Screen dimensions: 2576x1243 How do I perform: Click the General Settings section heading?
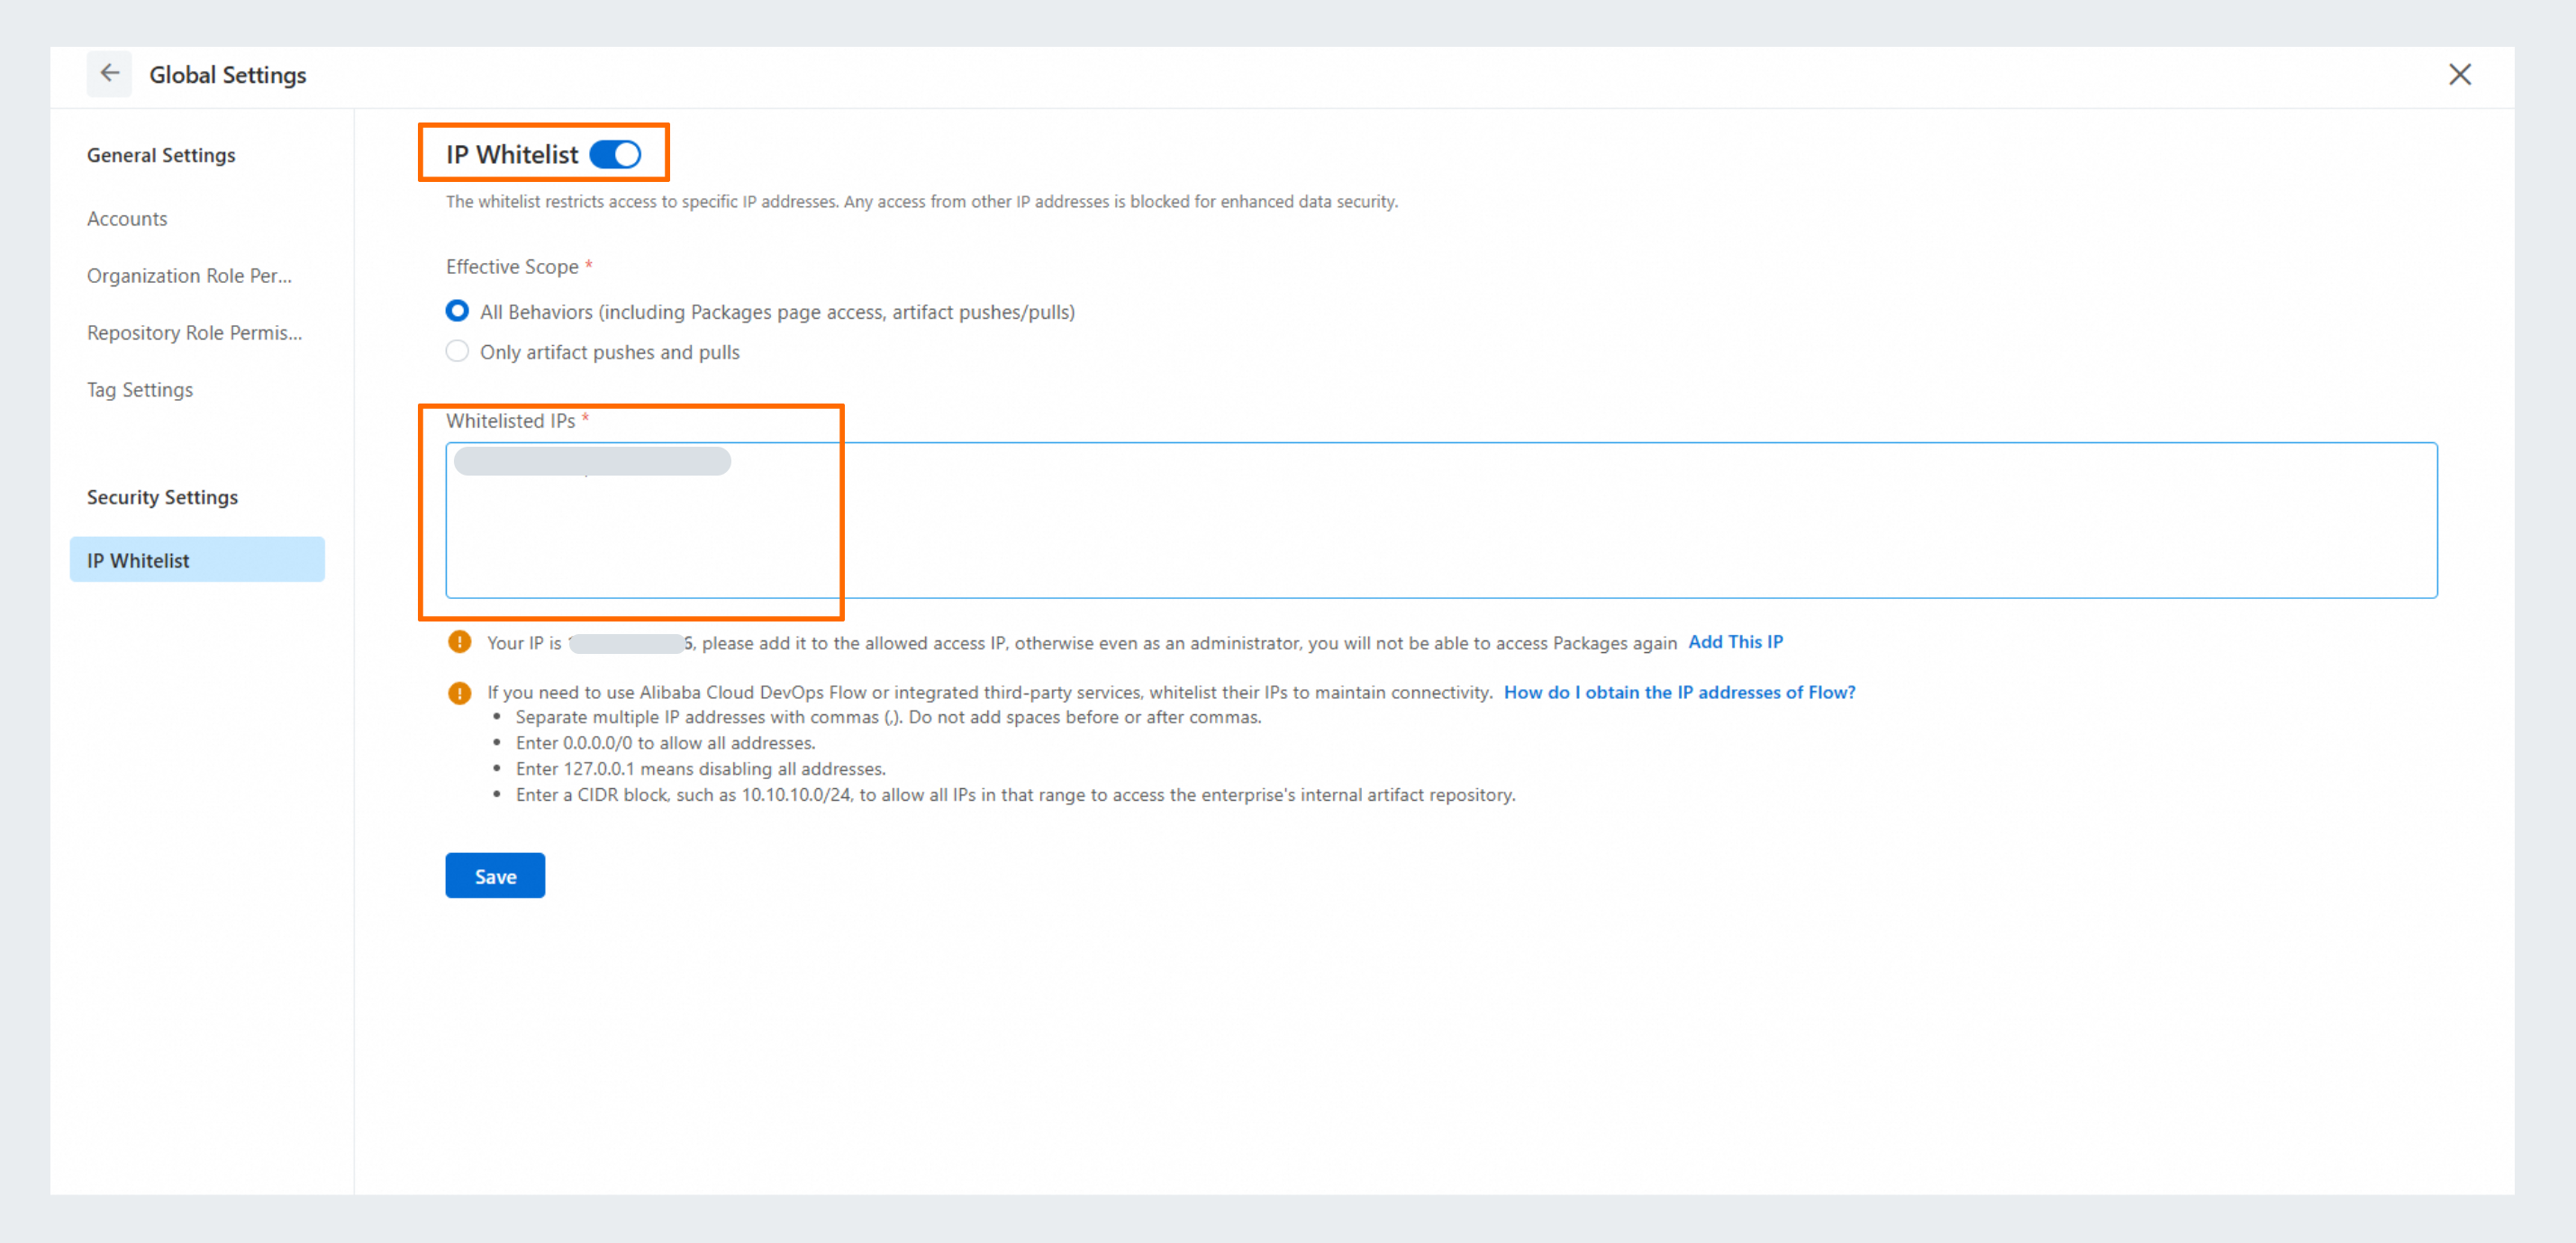point(161,155)
